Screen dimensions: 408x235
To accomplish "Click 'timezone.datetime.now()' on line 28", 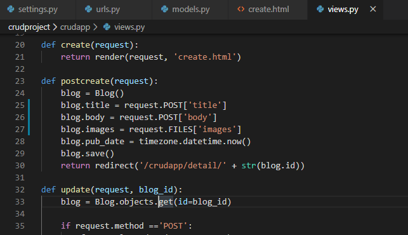I will [195, 142].
